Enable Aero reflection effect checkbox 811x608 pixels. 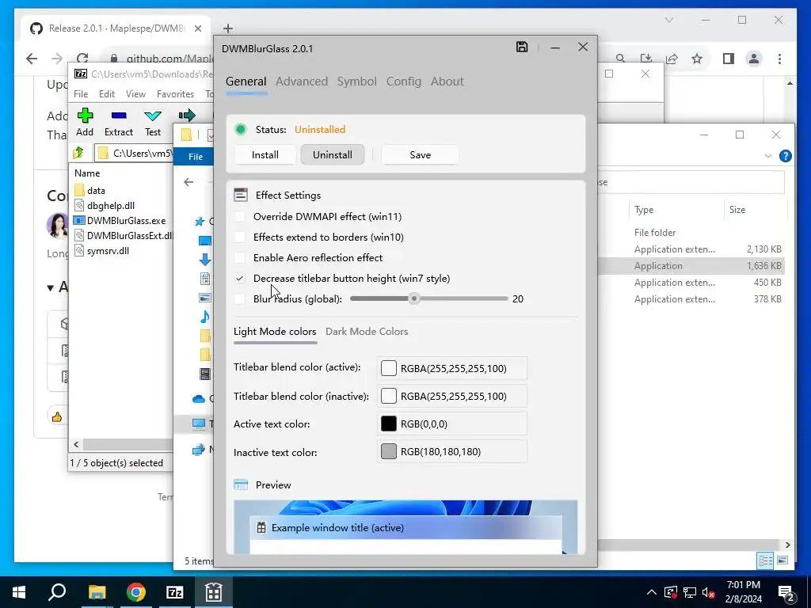(239, 257)
